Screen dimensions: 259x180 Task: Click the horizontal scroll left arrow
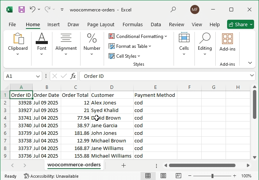166,165
